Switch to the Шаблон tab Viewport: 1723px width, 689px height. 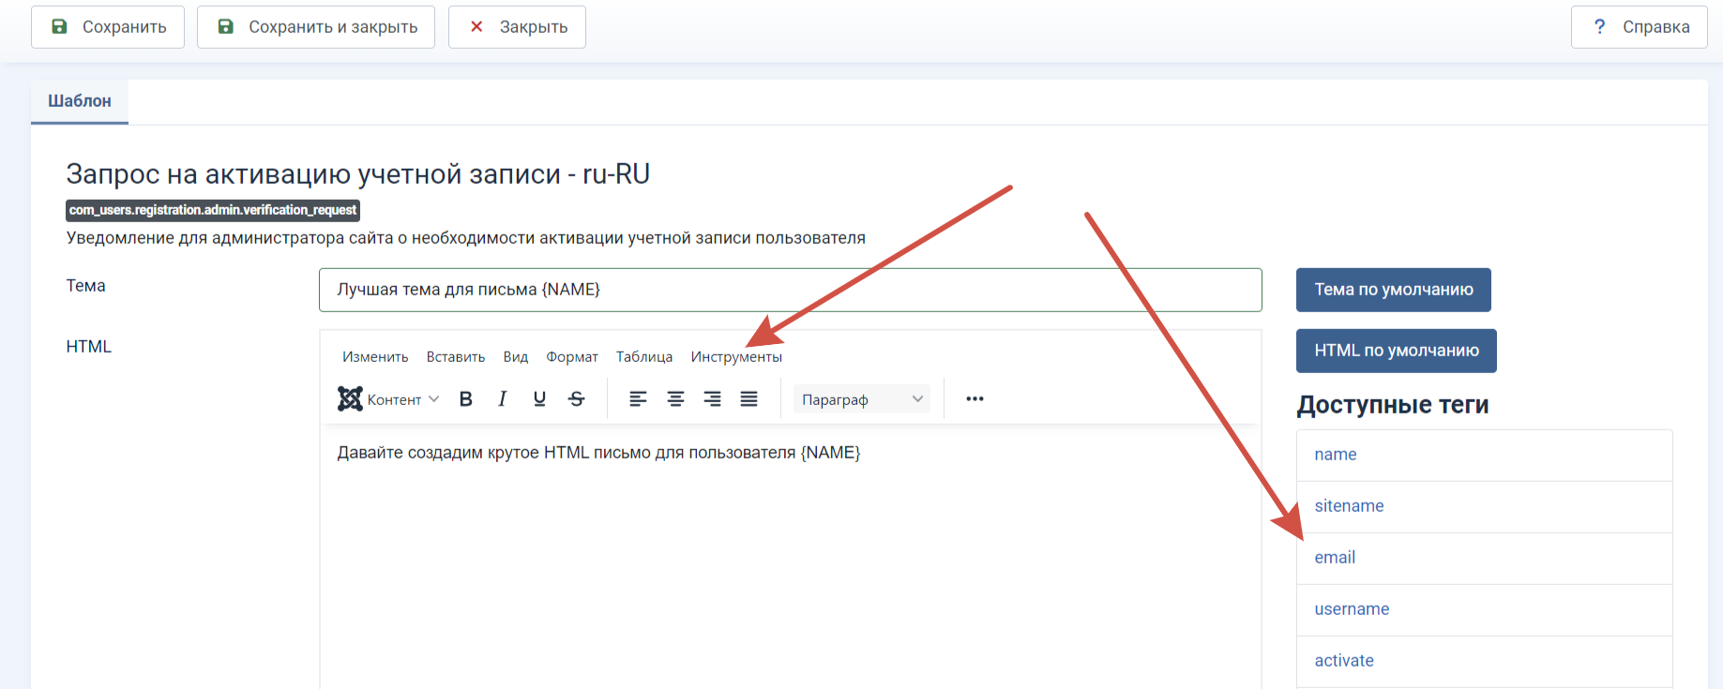(x=80, y=101)
